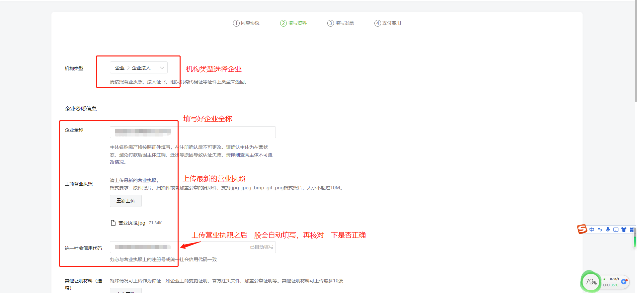Expand the 机构类型 dropdown arrow
Viewport: 637px width, 293px height.
[x=162, y=68]
